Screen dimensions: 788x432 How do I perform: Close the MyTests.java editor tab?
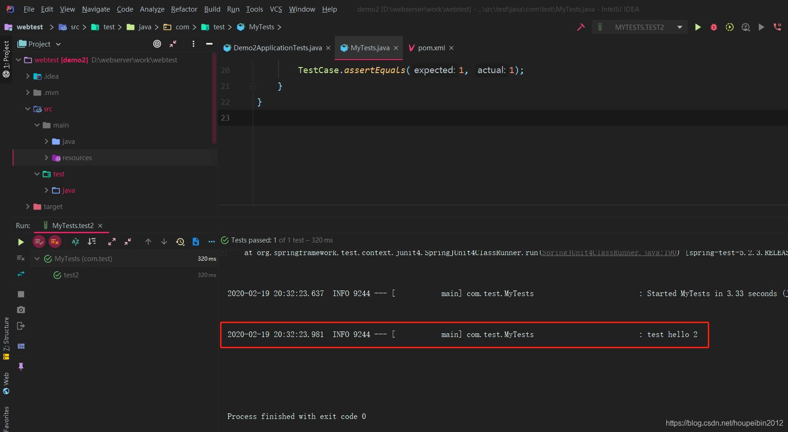click(x=396, y=48)
